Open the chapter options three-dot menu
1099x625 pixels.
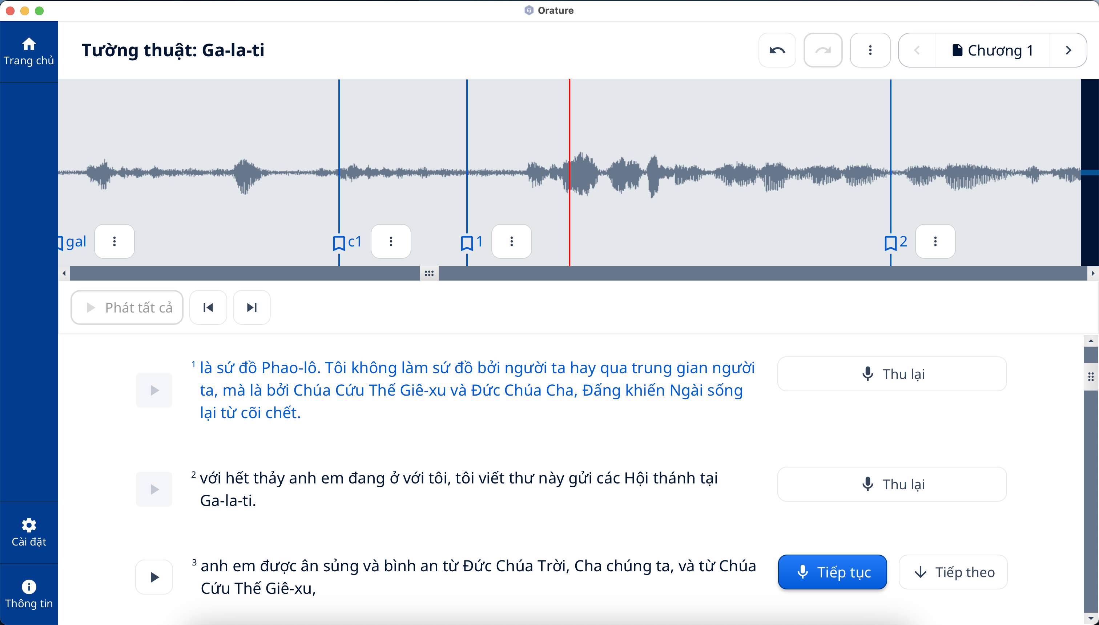[x=870, y=50]
